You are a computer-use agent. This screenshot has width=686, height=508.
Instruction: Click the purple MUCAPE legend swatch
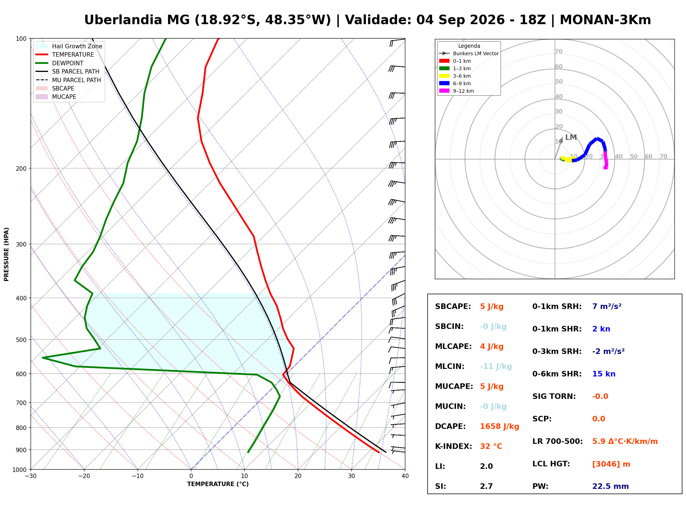(42, 97)
